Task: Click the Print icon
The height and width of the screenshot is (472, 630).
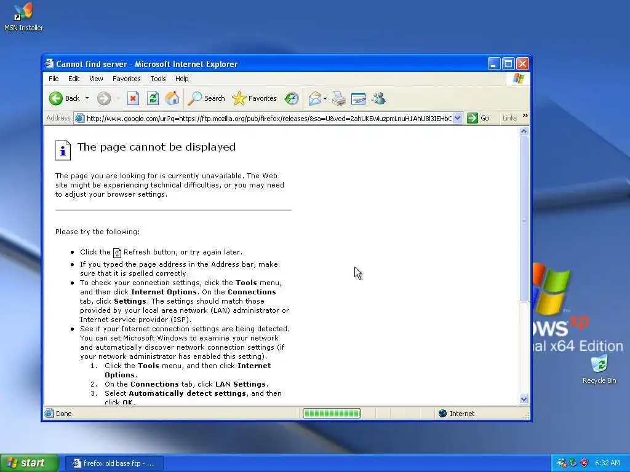Action: pos(339,98)
